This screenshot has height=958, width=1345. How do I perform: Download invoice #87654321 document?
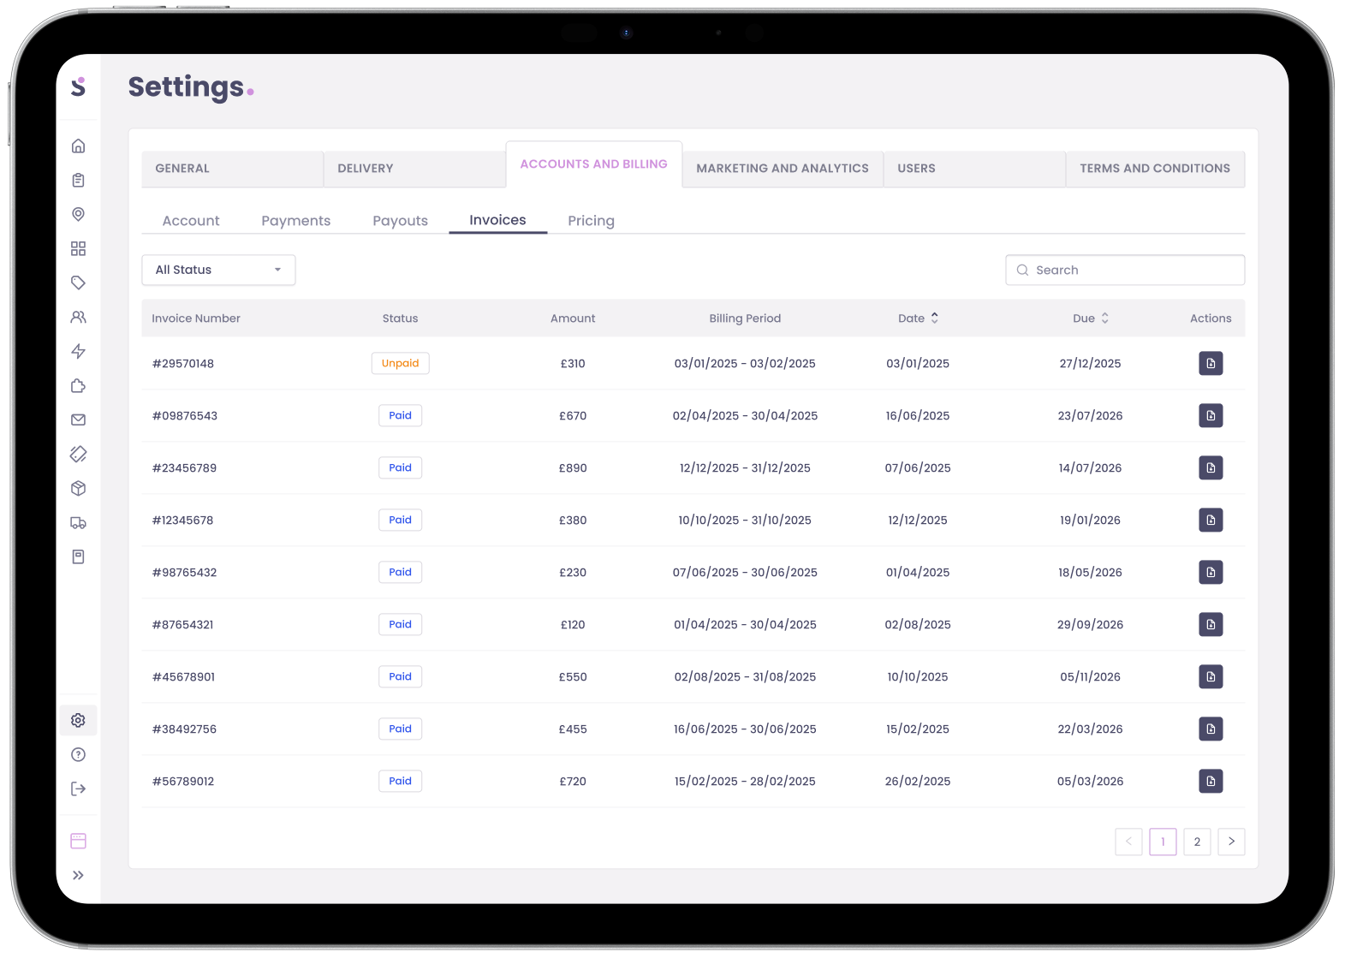(1211, 624)
